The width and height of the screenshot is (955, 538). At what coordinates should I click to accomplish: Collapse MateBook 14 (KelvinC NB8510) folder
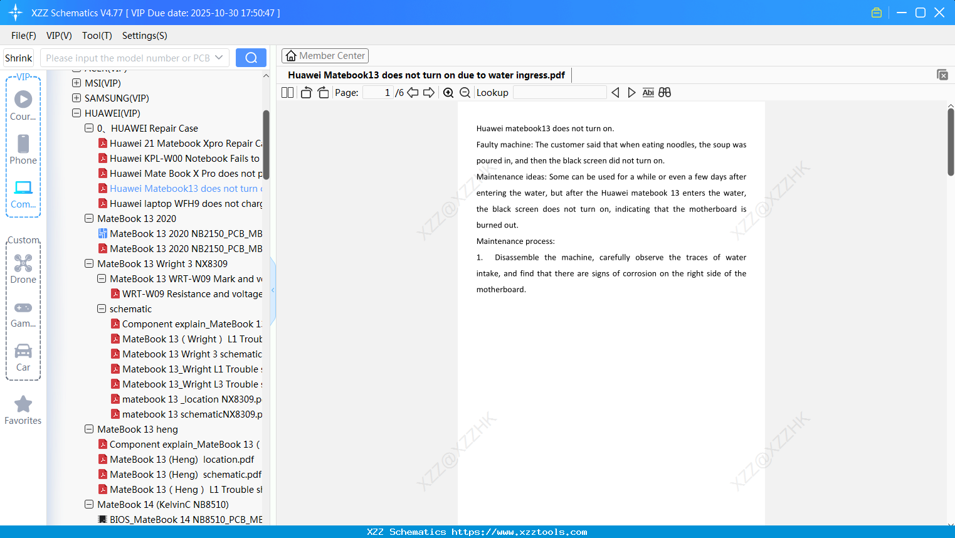pyautogui.click(x=89, y=504)
